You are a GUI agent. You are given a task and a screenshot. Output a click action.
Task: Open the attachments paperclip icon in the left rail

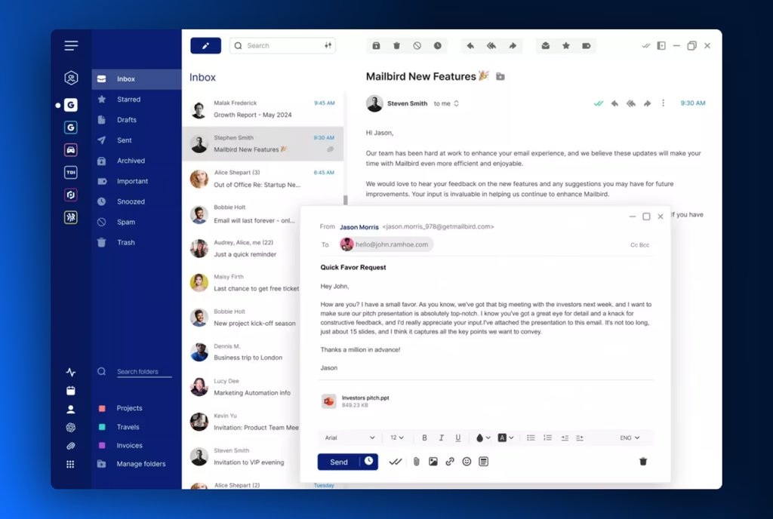[x=71, y=446]
